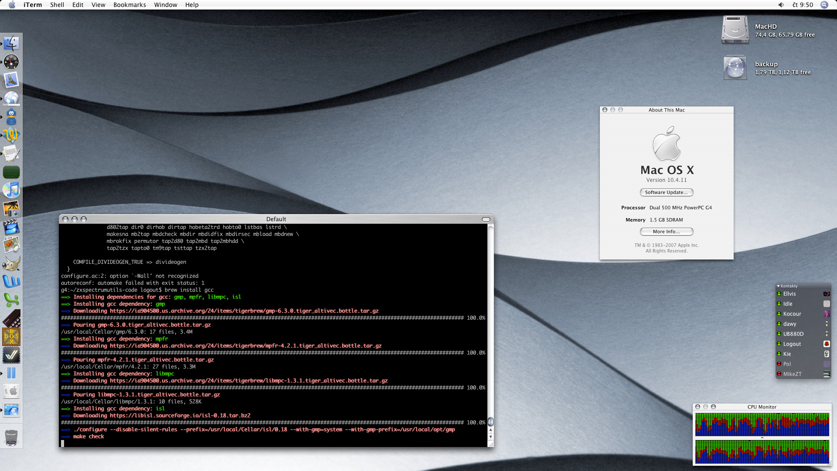Open the Trash in the Dock
This screenshot has height=471, width=837.
click(x=11, y=437)
